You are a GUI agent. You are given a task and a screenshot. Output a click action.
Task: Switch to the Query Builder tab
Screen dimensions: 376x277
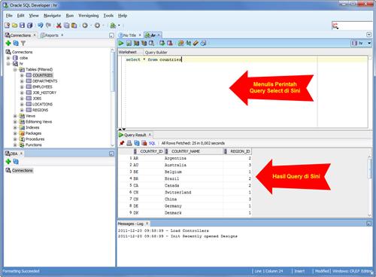pyautogui.click(x=156, y=53)
